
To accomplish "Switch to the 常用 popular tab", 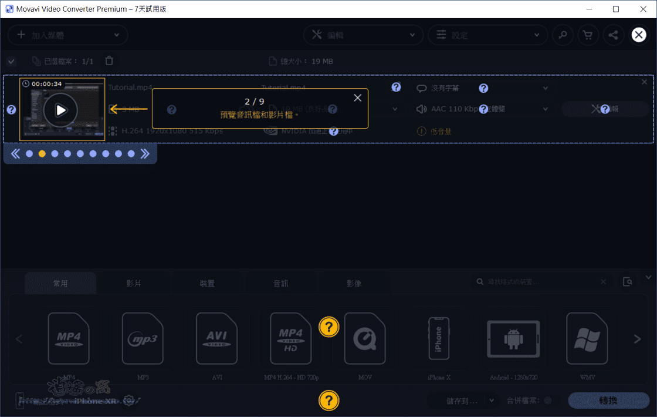I will tap(60, 283).
